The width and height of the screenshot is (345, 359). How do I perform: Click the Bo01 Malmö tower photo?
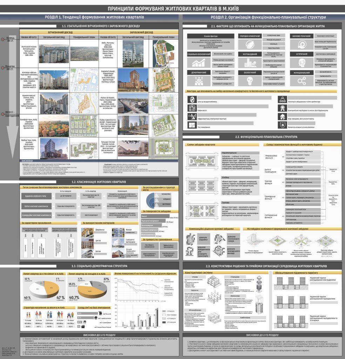(x=133, y=54)
